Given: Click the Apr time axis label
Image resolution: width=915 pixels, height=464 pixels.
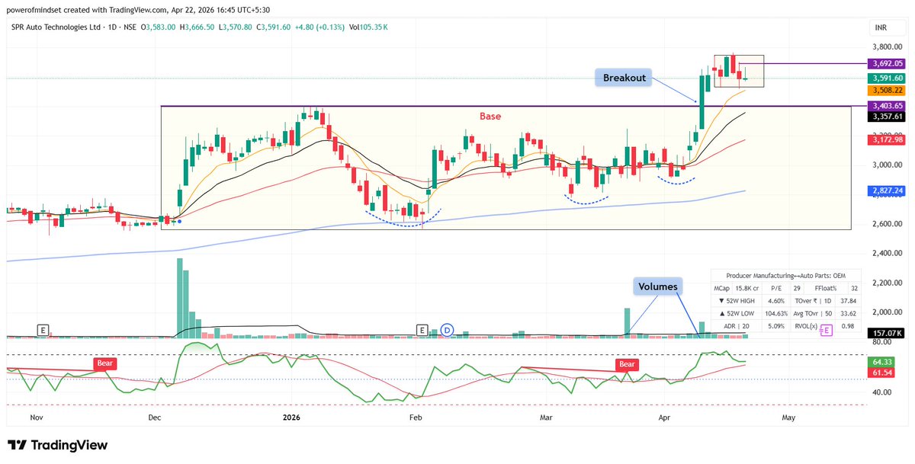Looking at the screenshot, I should pyautogui.click(x=663, y=418).
